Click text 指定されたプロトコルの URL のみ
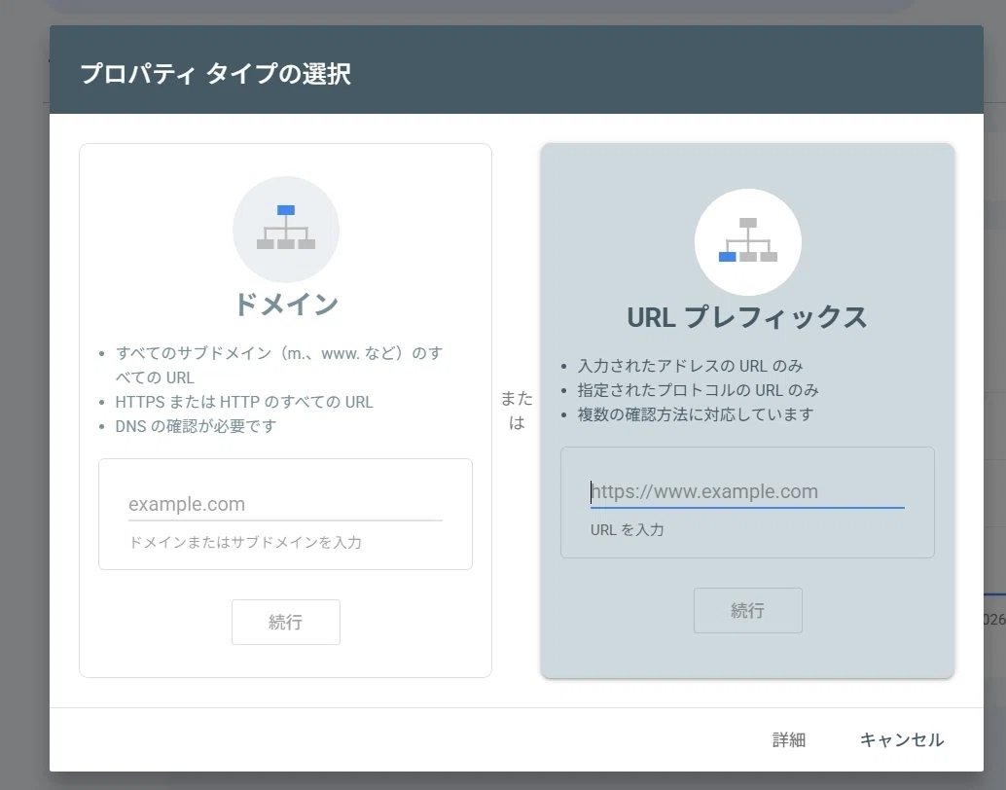The image size is (1006, 790). tap(698, 390)
